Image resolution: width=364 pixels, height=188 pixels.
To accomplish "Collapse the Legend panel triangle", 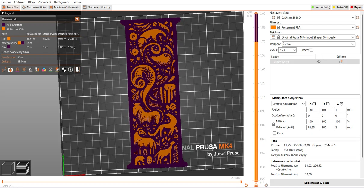I will pos(3,13).
